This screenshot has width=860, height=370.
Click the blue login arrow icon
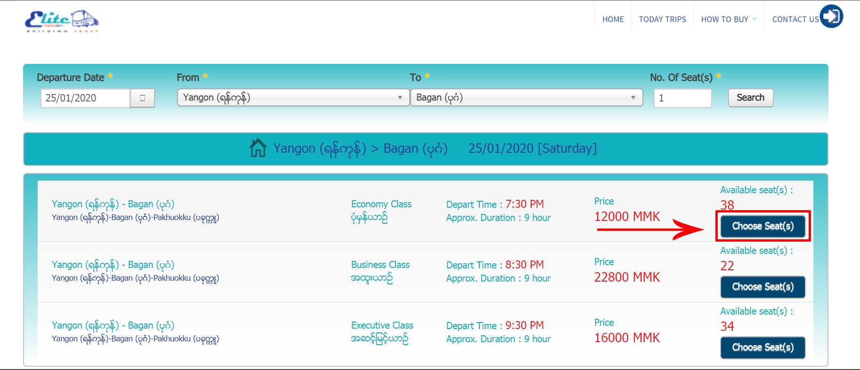(831, 16)
